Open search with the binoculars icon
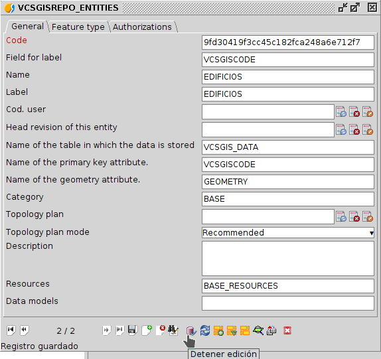381x359 pixels. tap(173, 330)
